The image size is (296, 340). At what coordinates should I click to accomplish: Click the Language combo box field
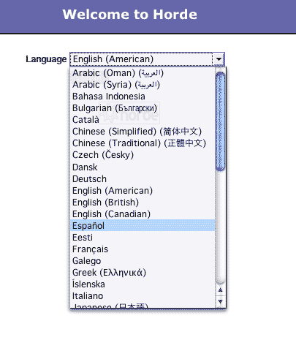(147, 59)
